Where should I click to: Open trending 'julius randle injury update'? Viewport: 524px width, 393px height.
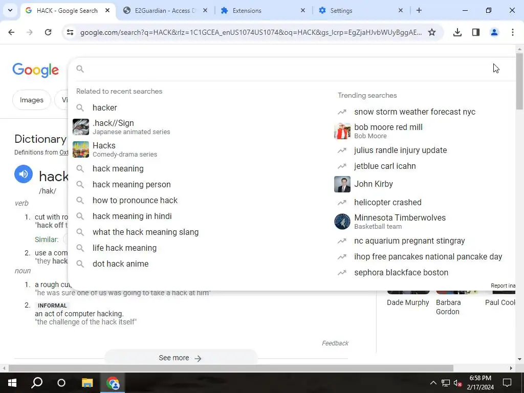(400, 150)
